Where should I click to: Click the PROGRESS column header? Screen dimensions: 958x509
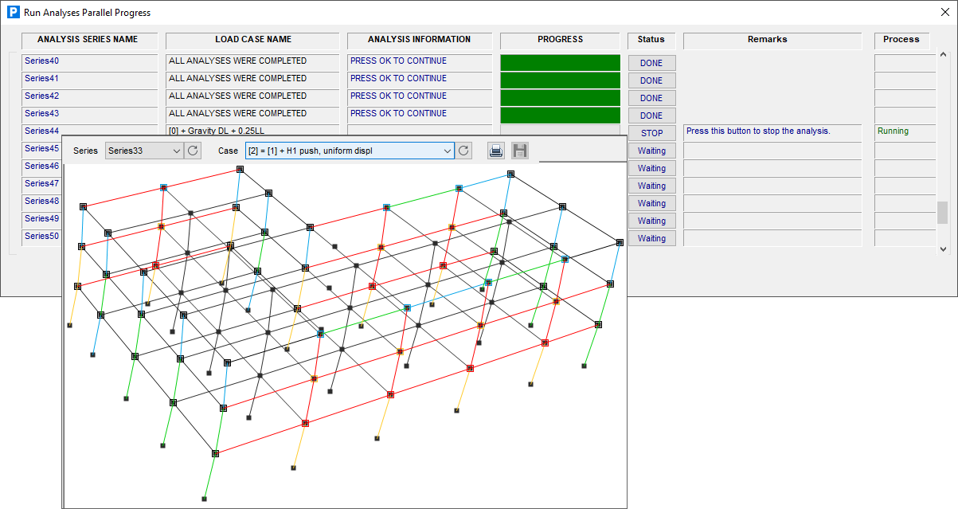click(560, 40)
